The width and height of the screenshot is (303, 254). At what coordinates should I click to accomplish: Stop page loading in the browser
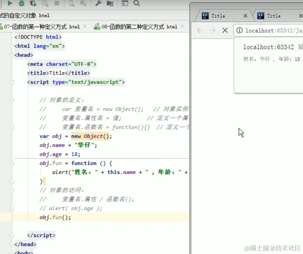(225, 30)
